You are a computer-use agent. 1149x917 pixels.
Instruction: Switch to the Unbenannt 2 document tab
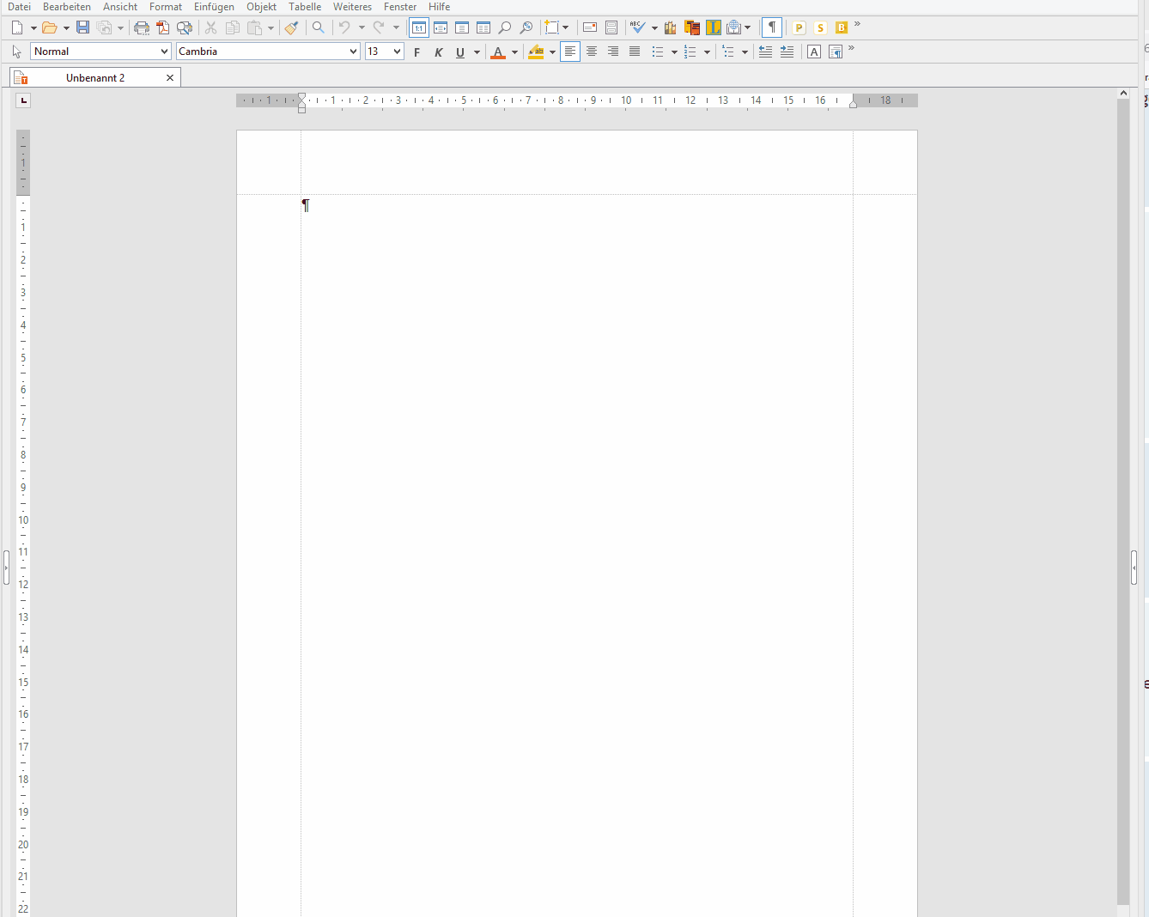95,77
